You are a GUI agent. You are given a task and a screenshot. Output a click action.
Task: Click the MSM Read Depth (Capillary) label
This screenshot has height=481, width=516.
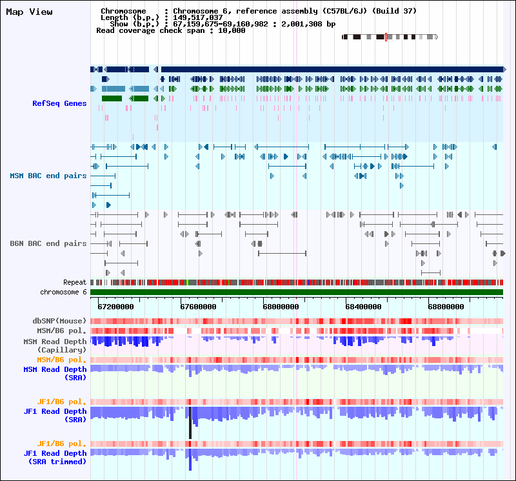coord(55,345)
